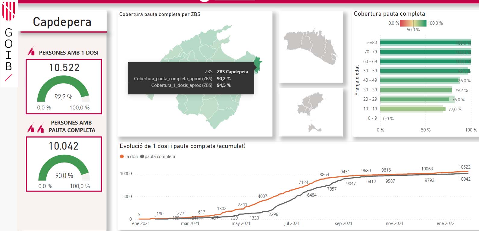Click the 'may 2021' x-axis label

point(241,223)
